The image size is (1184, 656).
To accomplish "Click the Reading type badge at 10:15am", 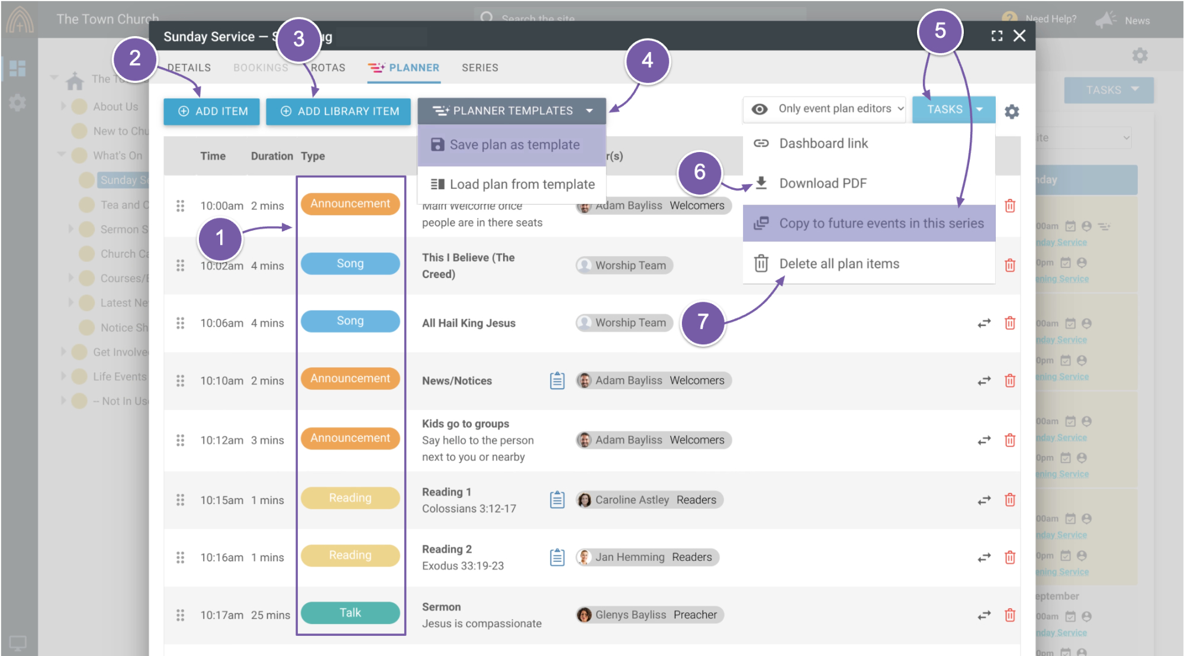I will 350,498.
